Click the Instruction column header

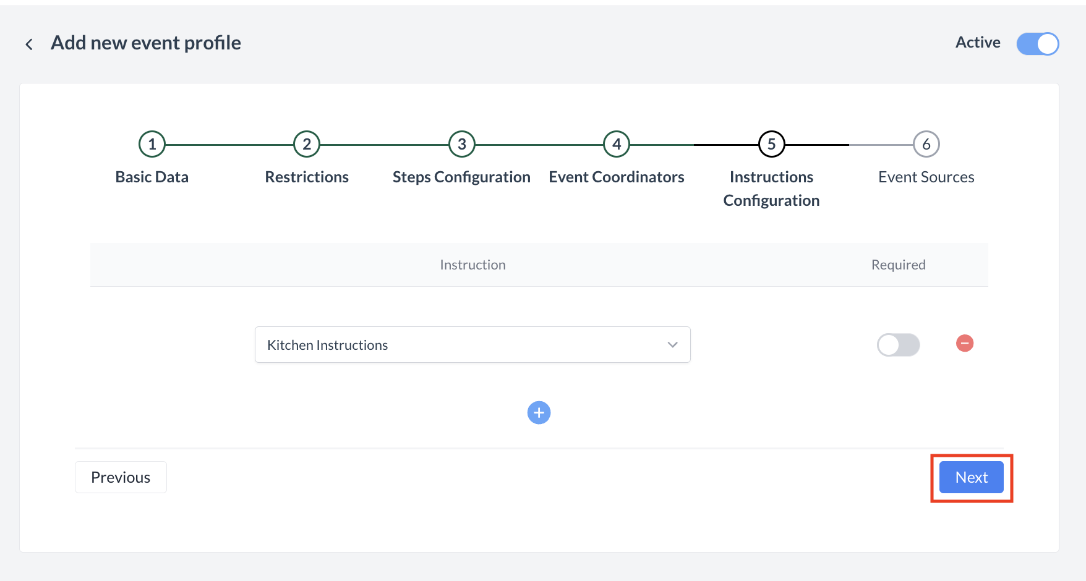coord(472,265)
